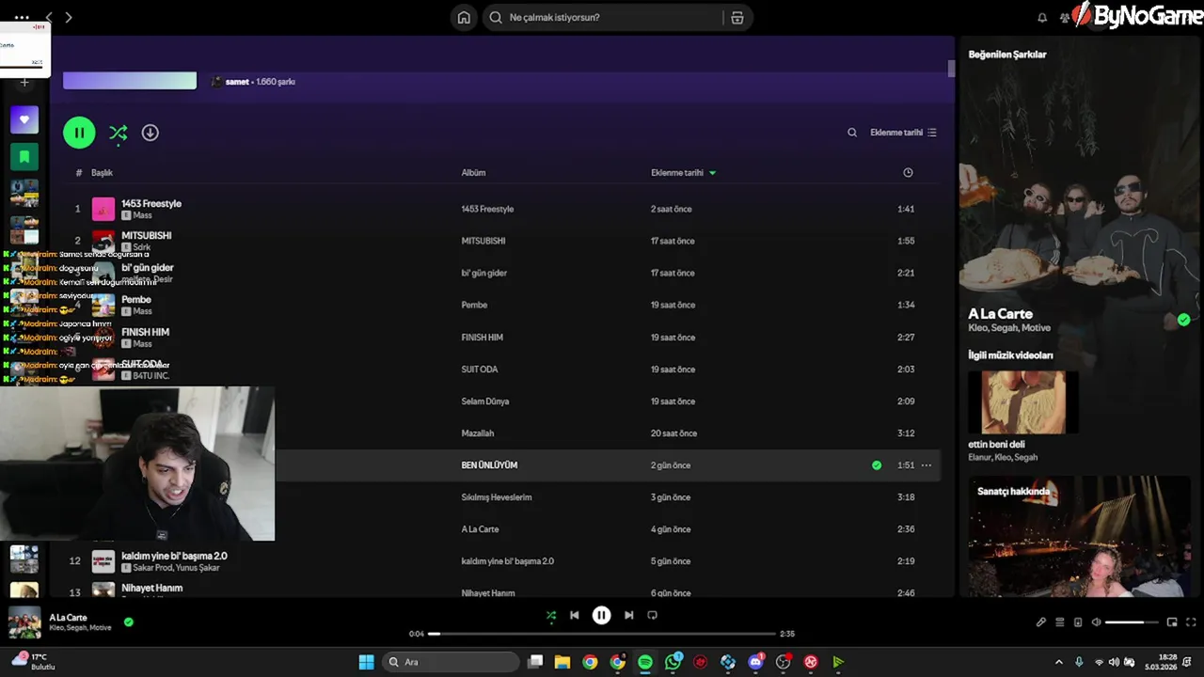Expand the system tray hidden icons chevron
Image resolution: width=1204 pixels, height=677 pixels.
click(1058, 662)
